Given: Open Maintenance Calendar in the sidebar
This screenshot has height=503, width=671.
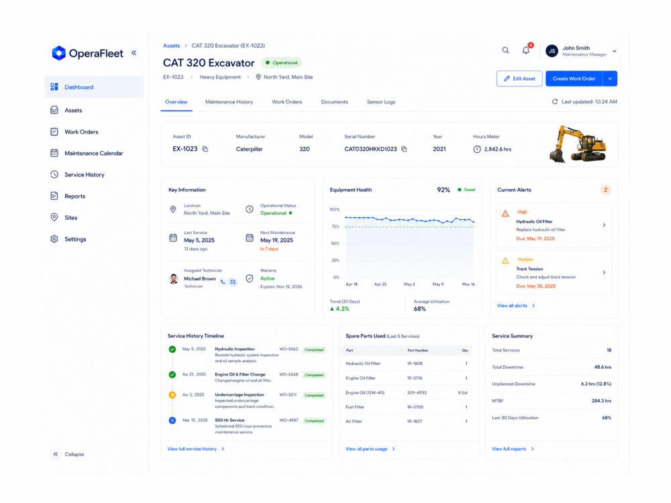Looking at the screenshot, I should click(x=94, y=153).
